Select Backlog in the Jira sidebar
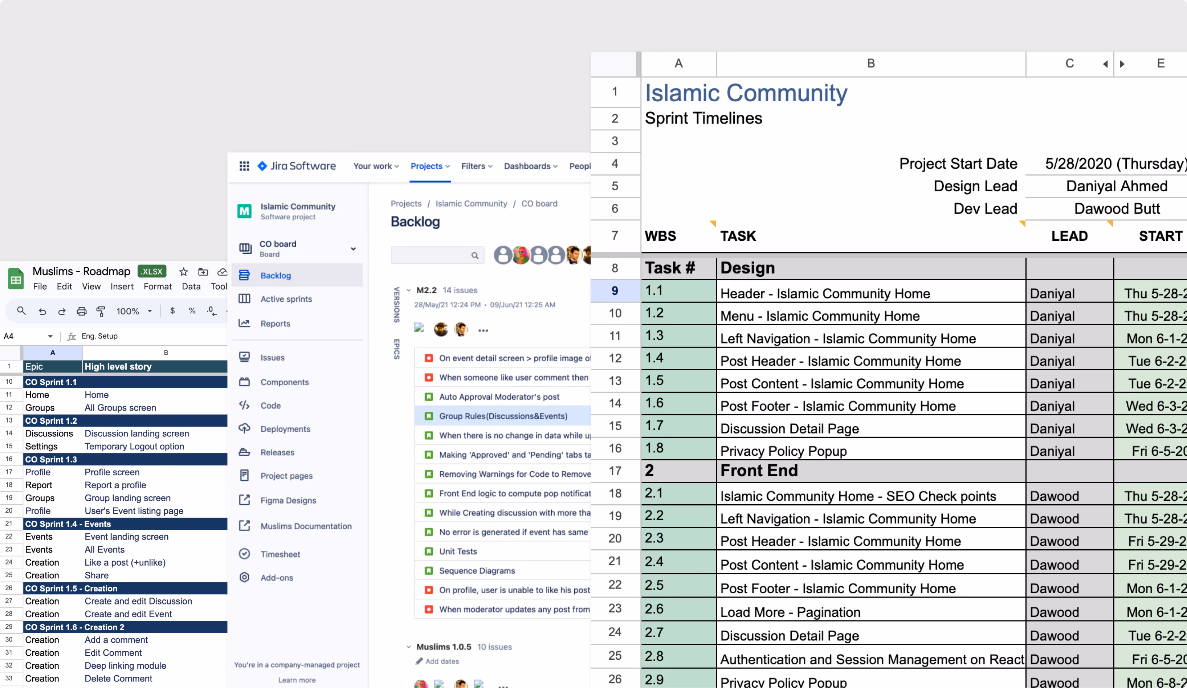This screenshot has width=1187, height=688. coord(276,275)
